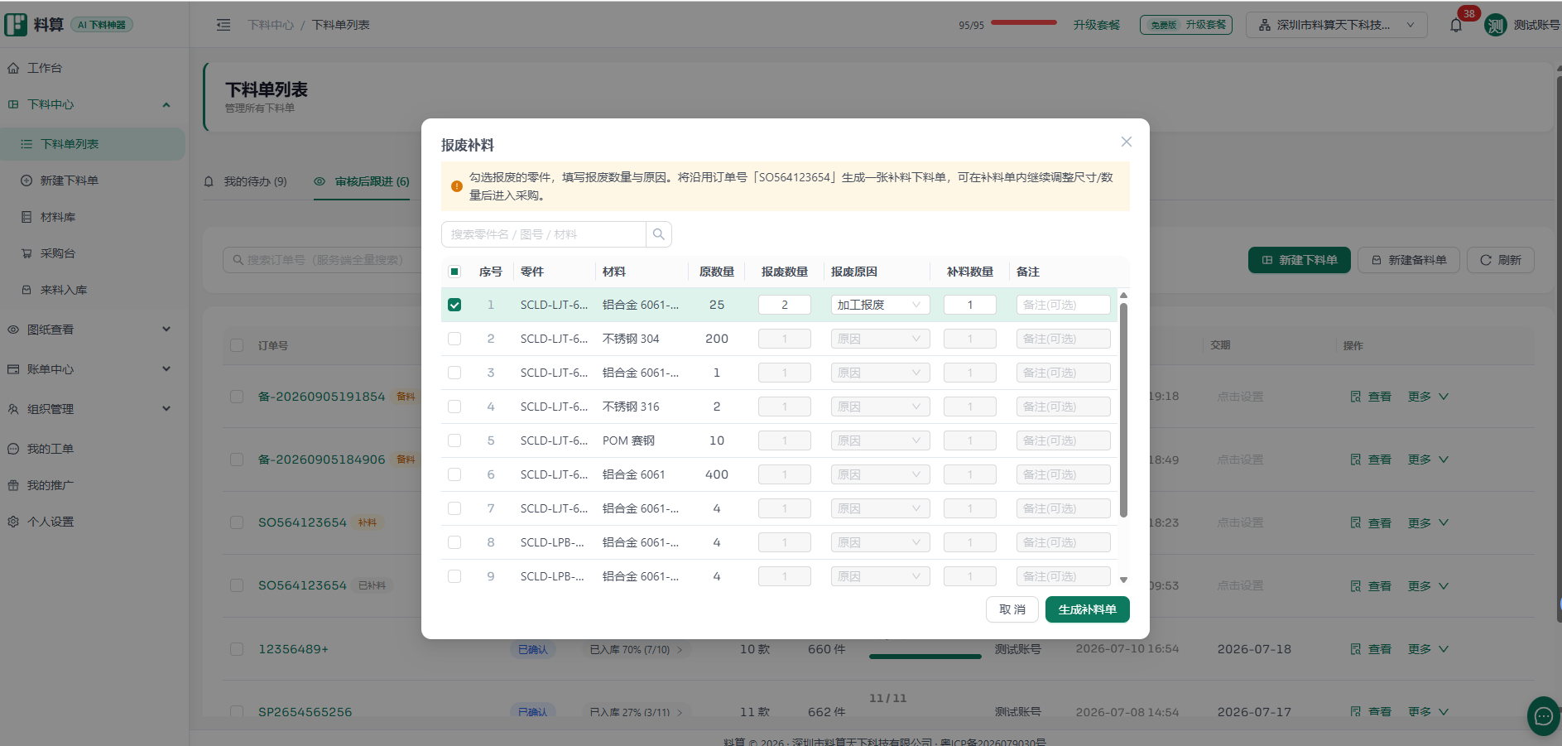This screenshot has width=1562, height=746.
Task: Click the 测 user avatar icon
Action: pyautogui.click(x=1495, y=26)
